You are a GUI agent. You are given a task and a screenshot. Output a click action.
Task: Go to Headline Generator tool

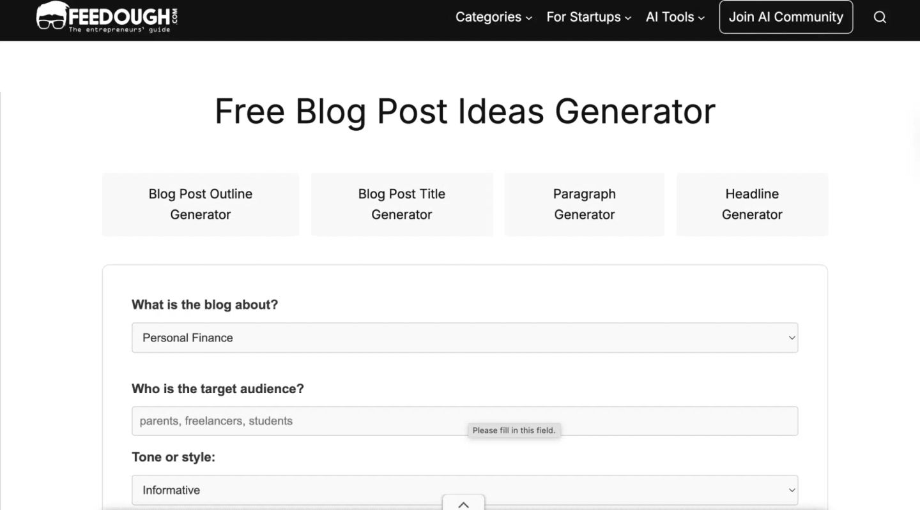coord(752,204)
